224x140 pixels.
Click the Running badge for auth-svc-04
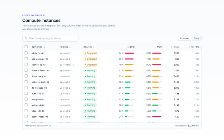(x=90, y=94)
